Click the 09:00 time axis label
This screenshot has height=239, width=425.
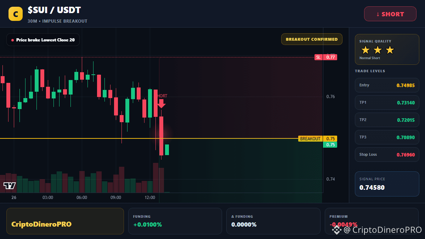[116, 198]
